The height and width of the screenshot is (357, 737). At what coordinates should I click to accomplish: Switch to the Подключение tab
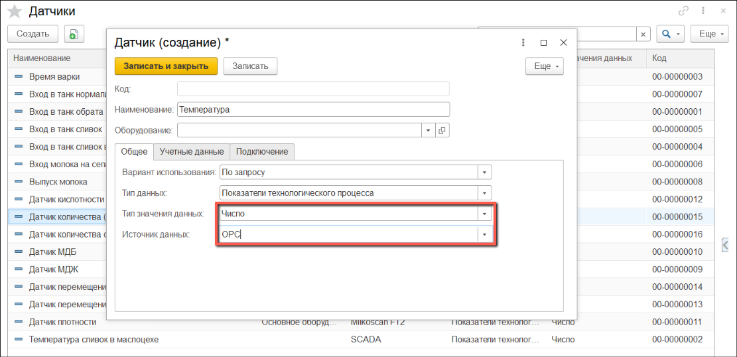[262, 152]
